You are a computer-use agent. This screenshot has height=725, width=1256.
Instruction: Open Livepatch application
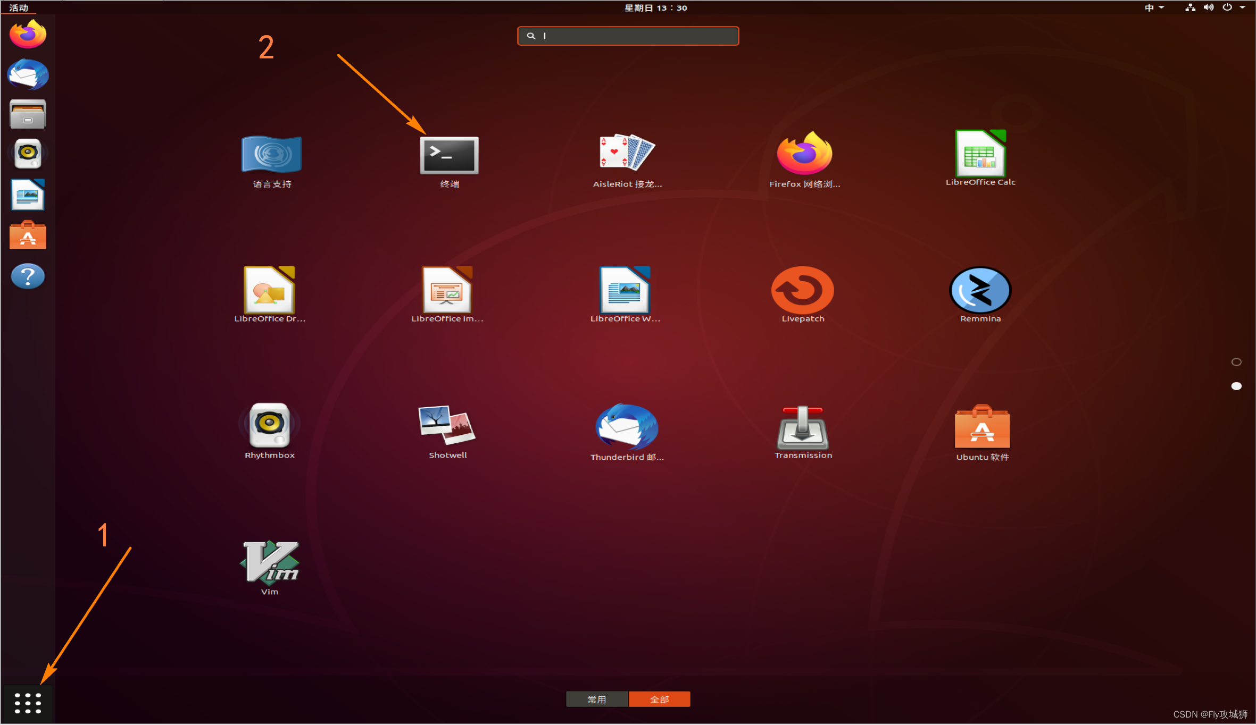tap(802, 291)
